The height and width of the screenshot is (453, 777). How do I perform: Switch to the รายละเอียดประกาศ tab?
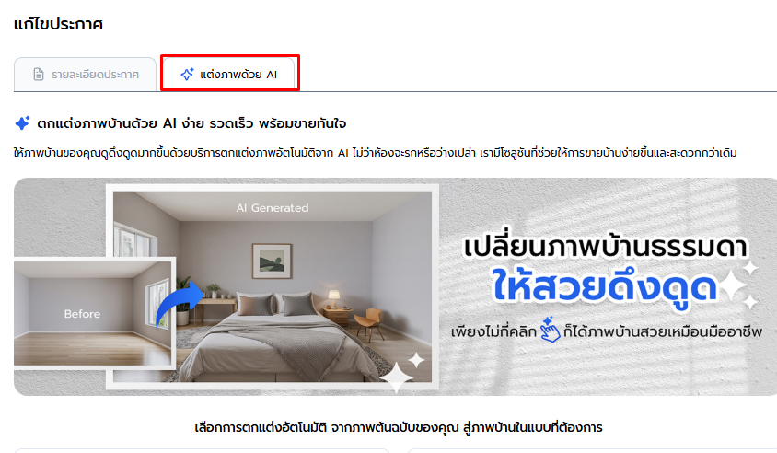coord(86,75)
